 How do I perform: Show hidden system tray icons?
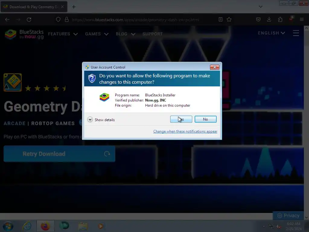coord(264,226)
